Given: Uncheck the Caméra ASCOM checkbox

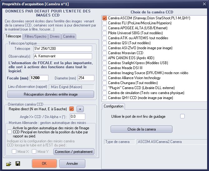Looking at the screenshot, I should tap(105, 18).
